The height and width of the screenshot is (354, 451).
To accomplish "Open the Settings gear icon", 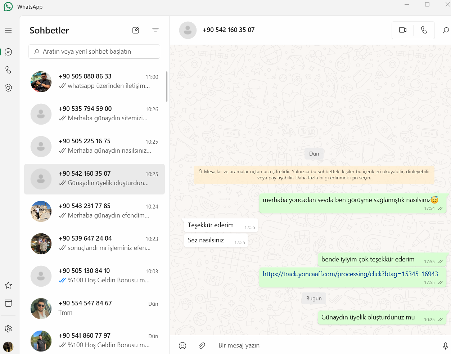I will pos(8,328).
